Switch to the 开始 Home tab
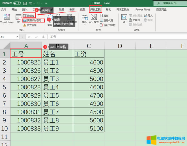Viewport: 187px width, 146px height. 14,10
